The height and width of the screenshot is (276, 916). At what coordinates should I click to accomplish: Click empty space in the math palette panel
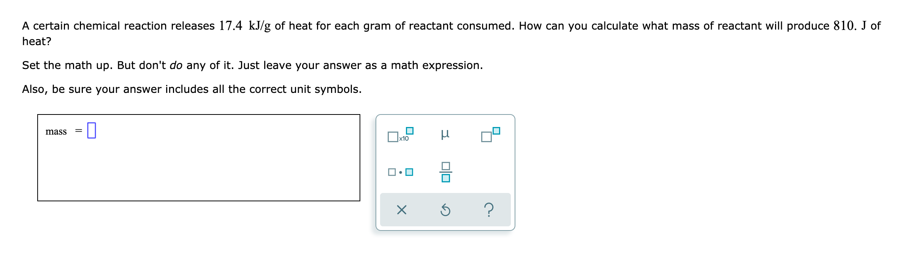click(490, 172)
